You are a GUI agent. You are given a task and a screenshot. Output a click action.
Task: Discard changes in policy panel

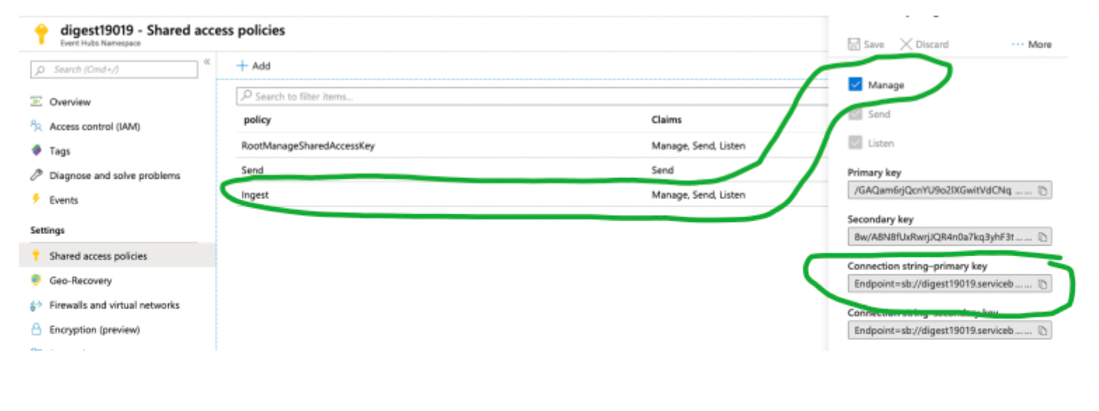924,44
